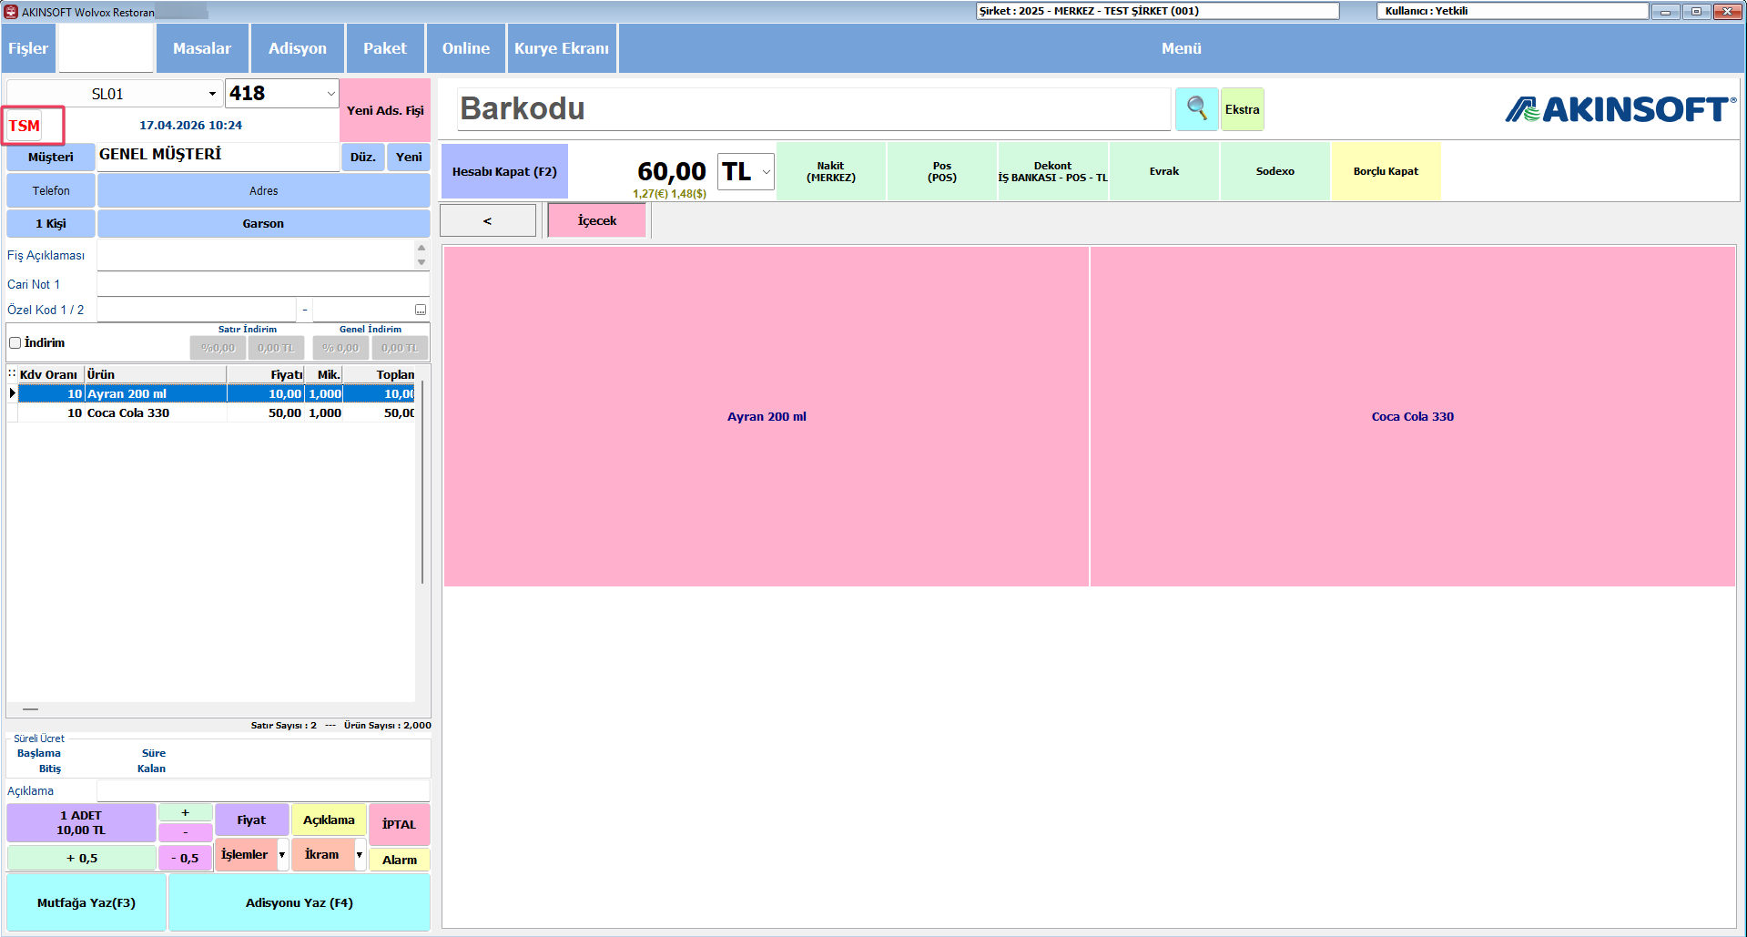Add Coca Cola 330 product tile
This screenshot has height=937, width=1747.
pos(1412,416)
